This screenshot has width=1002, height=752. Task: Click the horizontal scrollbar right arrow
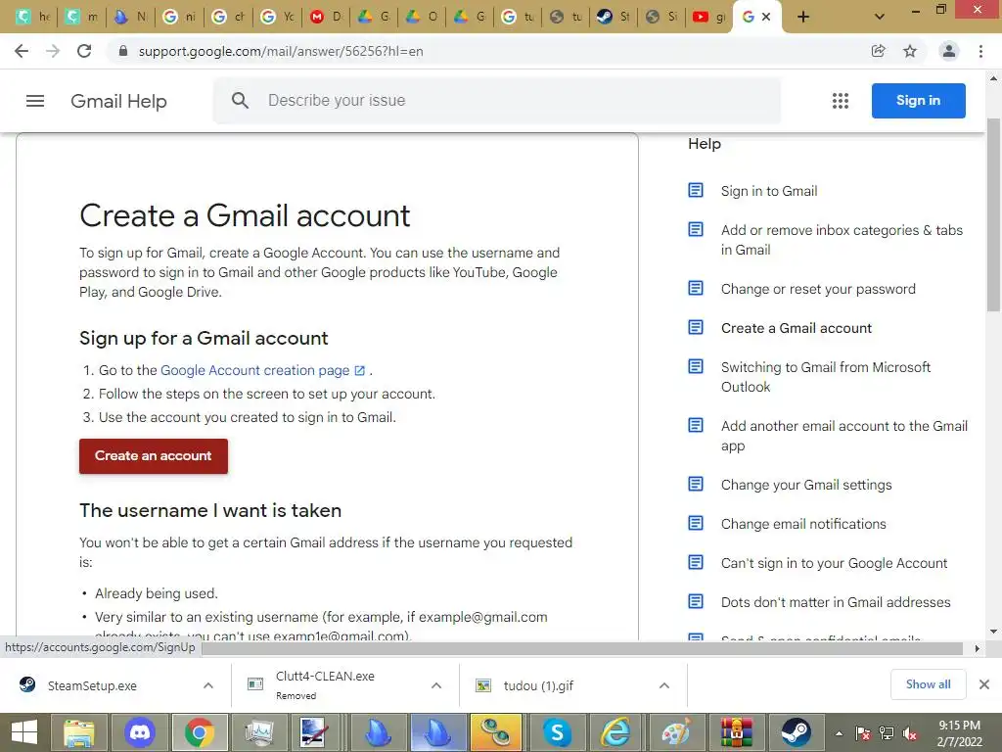(978, 648)
